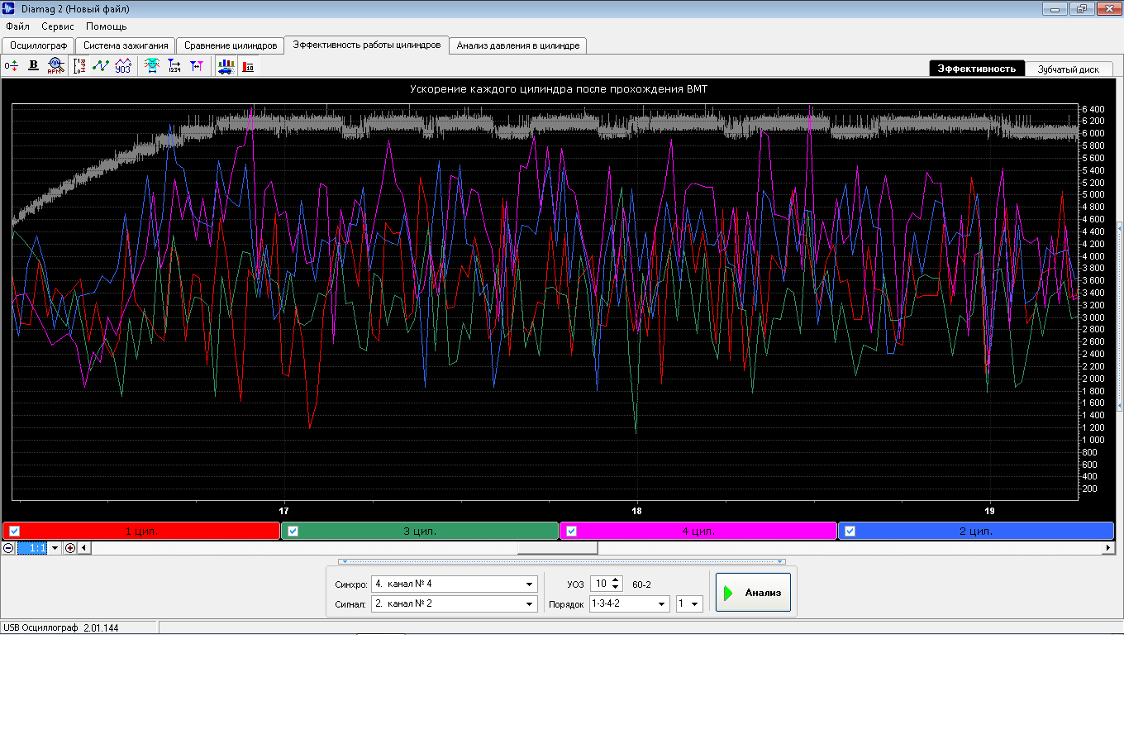The height and width of the screenshot is (744, 1124).
Task: Click the 60-2 disk type text
Action: point(641,584)
